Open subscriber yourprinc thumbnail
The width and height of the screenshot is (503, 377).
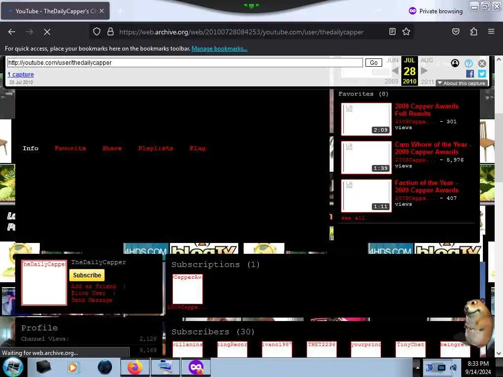[x=365, y=349]
